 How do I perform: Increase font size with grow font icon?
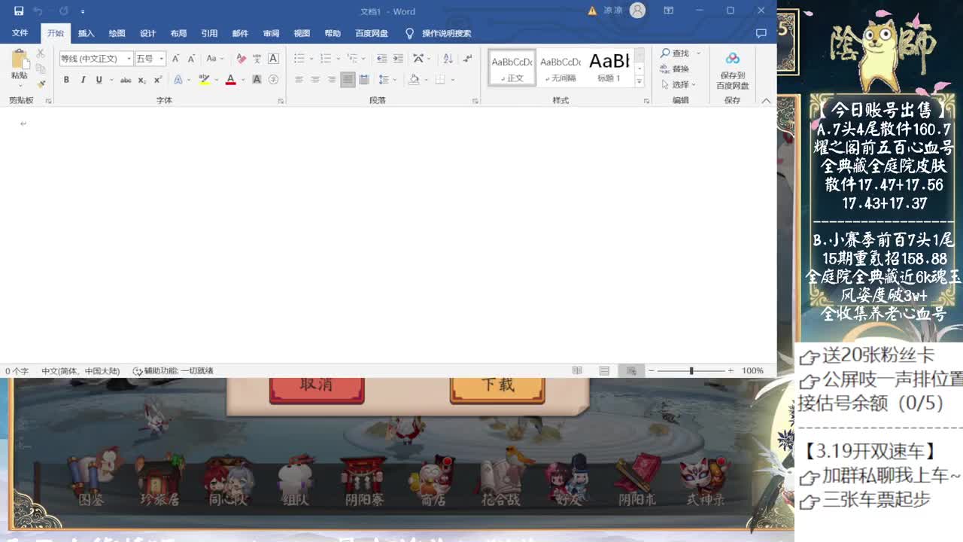pos(176,59)
